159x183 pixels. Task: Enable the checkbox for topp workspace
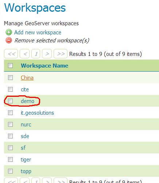pos(10,171)
